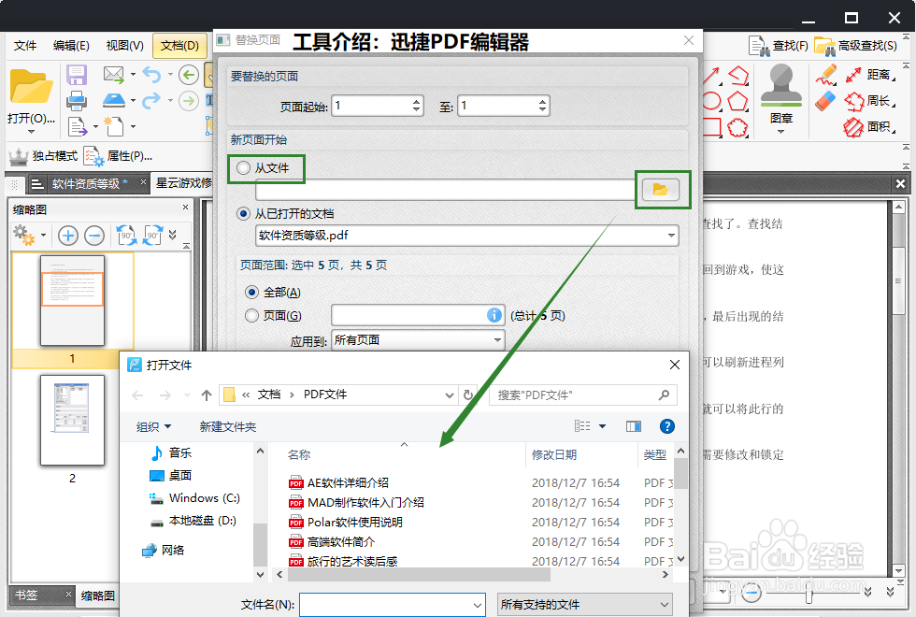Open the address bar path history dropdown
This screenshot has height=617, width=916.
click(450, 395)
